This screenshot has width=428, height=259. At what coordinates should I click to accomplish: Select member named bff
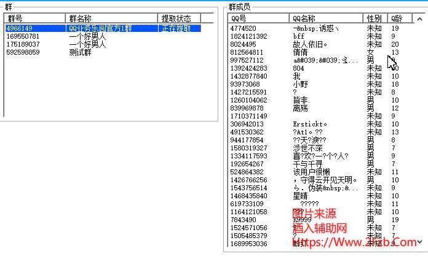[299, 36]
